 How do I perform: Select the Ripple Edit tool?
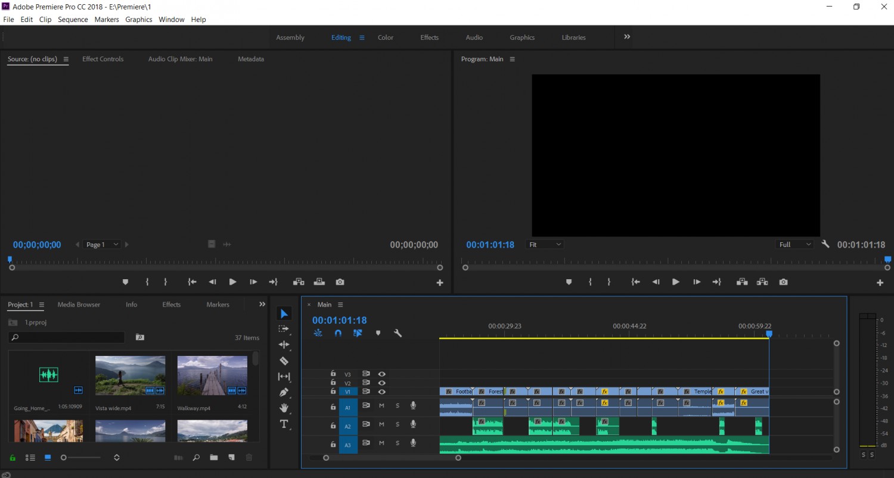click(284, 345)
